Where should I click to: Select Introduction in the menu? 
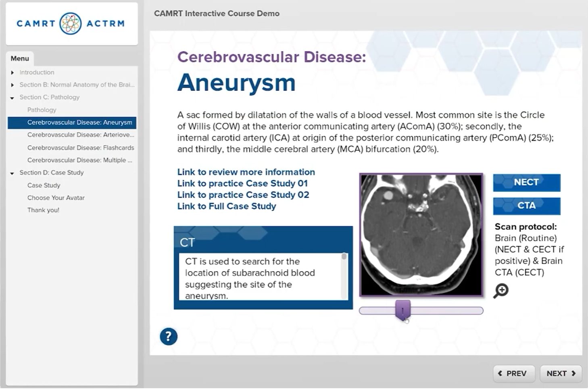(x=37, y=73)
